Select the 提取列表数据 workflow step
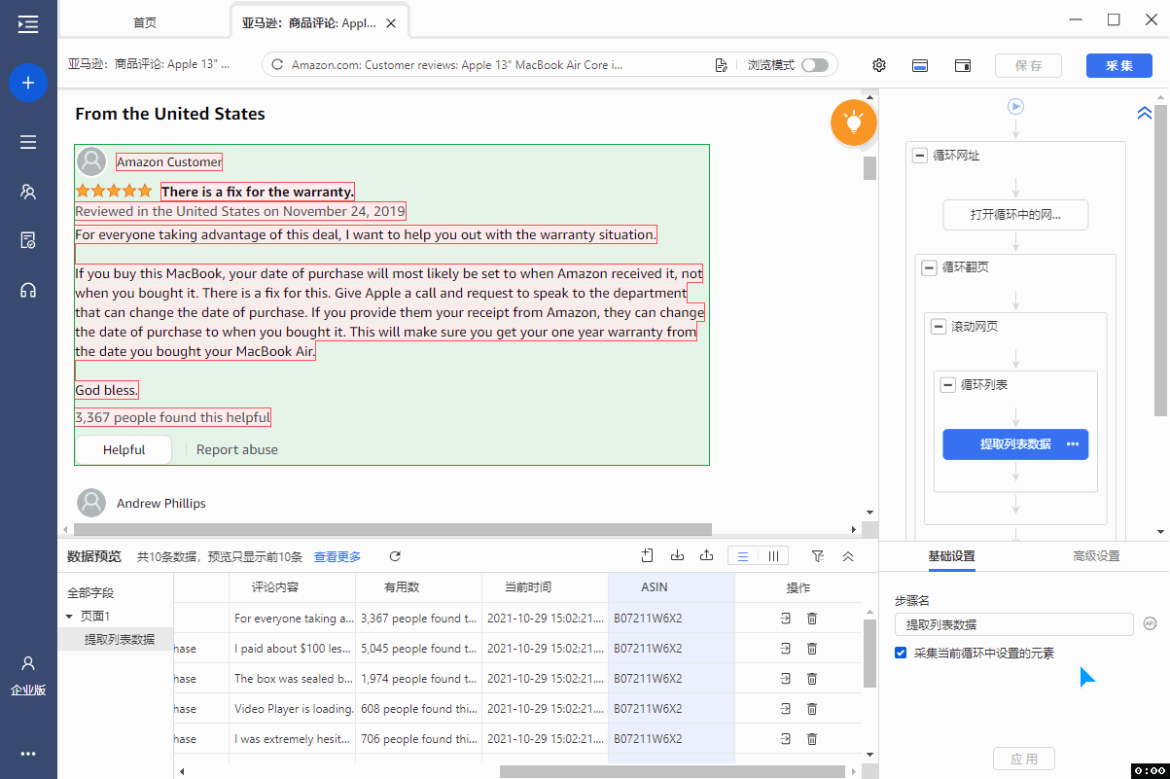Image resolution: width=1170 pixels, height=779 pixels. click(1015, 444)
